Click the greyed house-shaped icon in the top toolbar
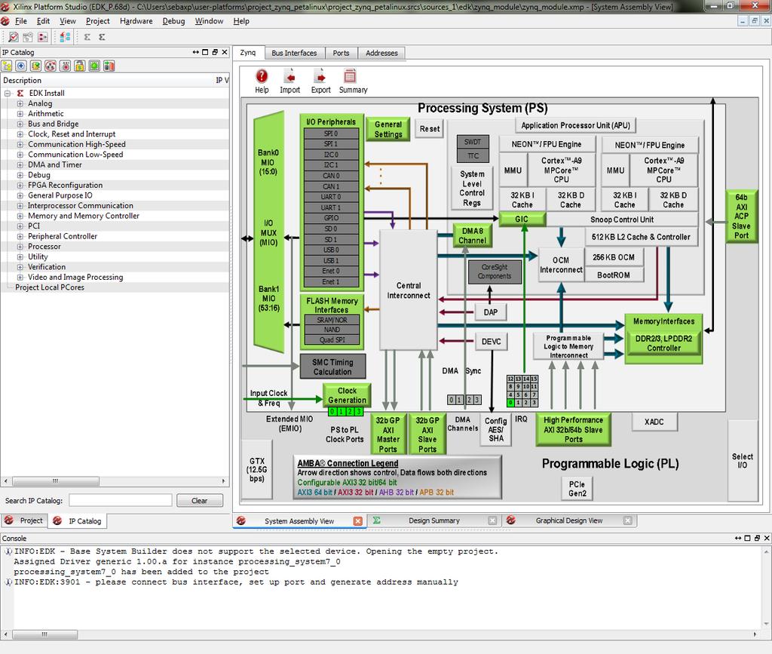Screen dimensions: 772x654 pyautogui.click(x=28, y=37)
